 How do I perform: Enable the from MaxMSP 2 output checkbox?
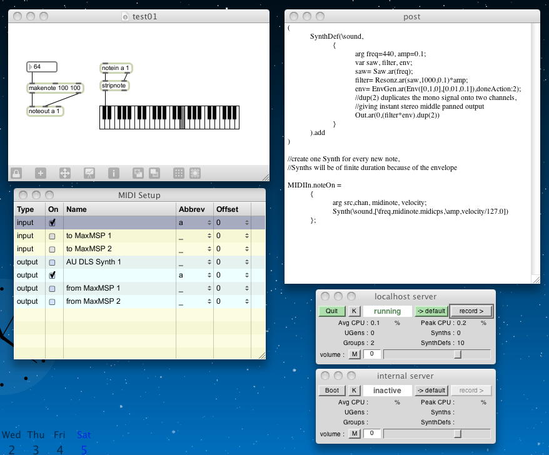click(x=52, y=302)
